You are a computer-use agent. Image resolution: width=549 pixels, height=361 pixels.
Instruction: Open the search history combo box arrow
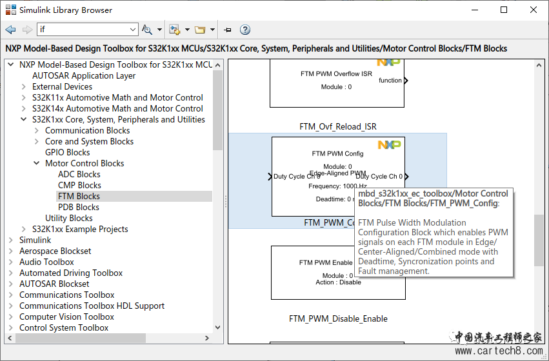(x=133, y=30)
